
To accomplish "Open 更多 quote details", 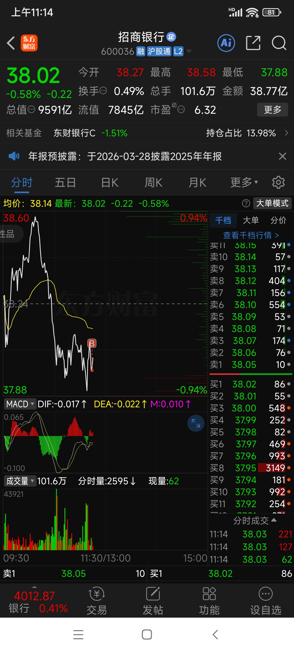I will pyautogui.click(x=272, y=110).
